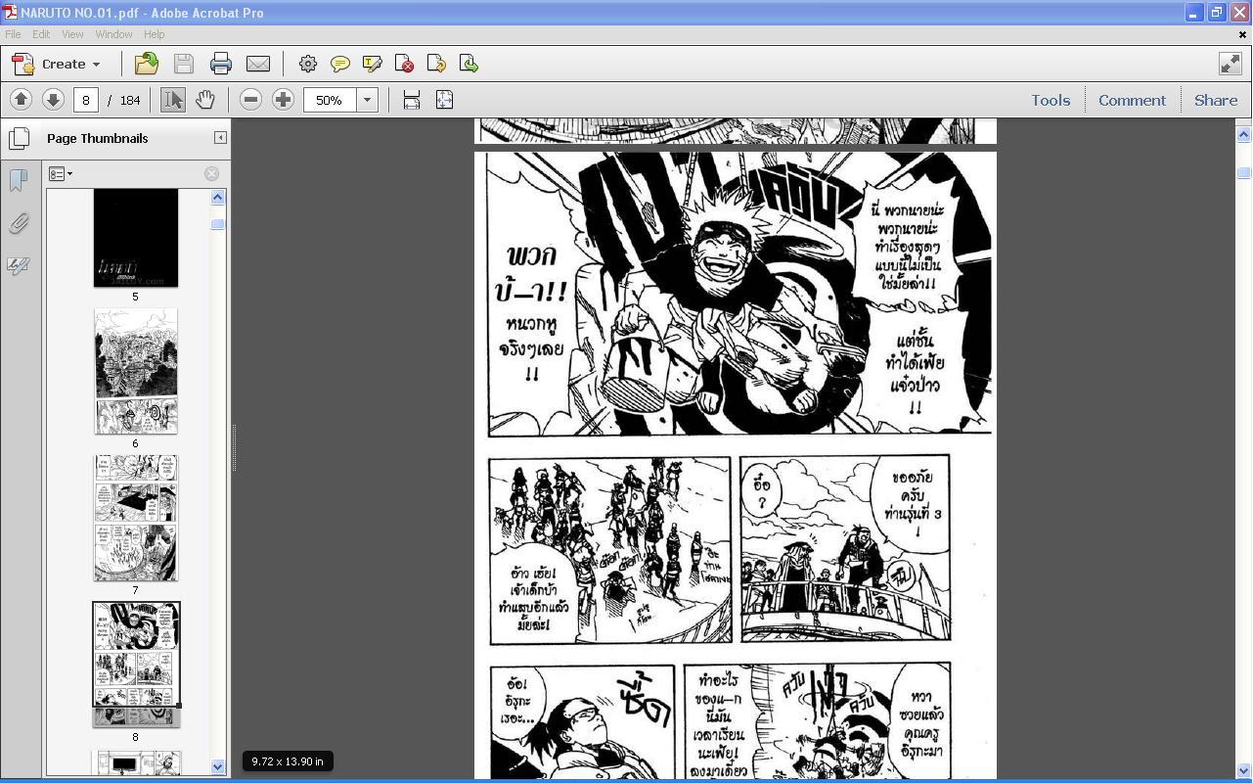Close the thumbnails panel with X
The height and width of the screenshot is (783, 1253).
[211, 174]
